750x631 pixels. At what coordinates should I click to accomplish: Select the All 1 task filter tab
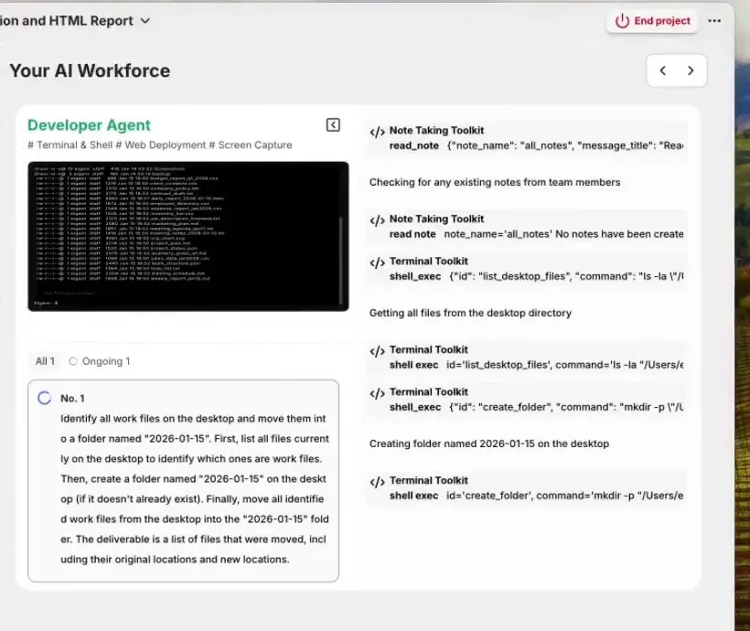tap(45, 361)
